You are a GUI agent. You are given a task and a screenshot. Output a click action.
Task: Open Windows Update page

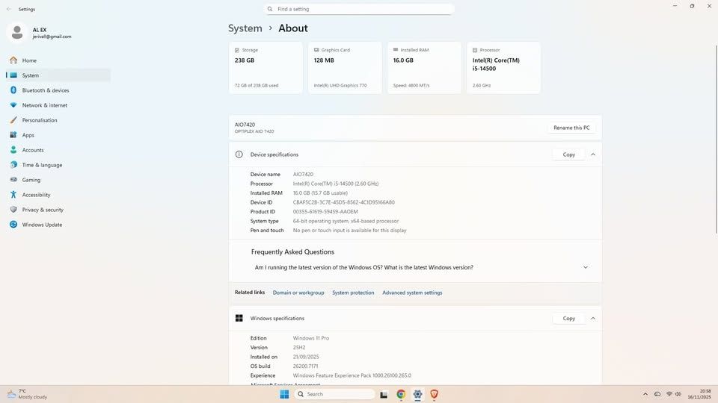(58, 225)
